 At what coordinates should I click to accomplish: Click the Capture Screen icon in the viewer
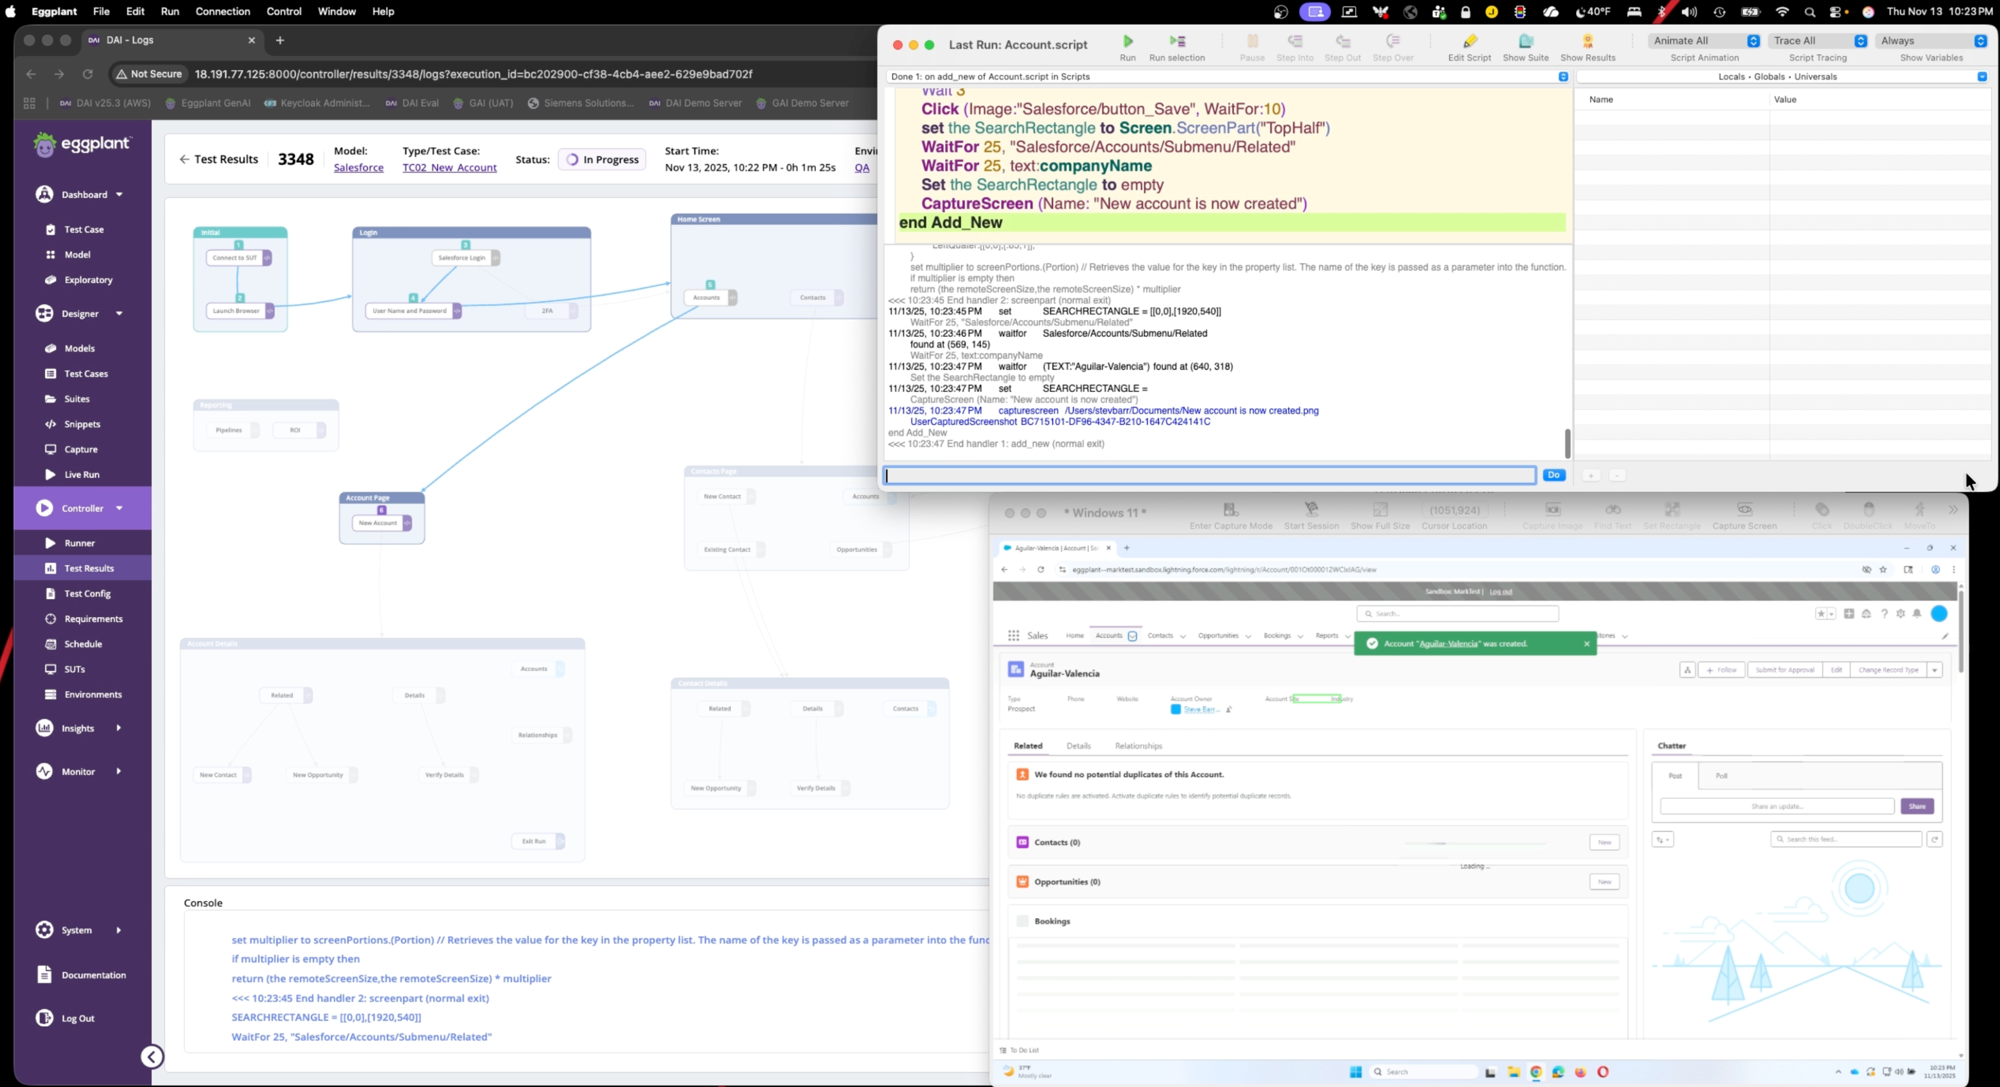1745,509
